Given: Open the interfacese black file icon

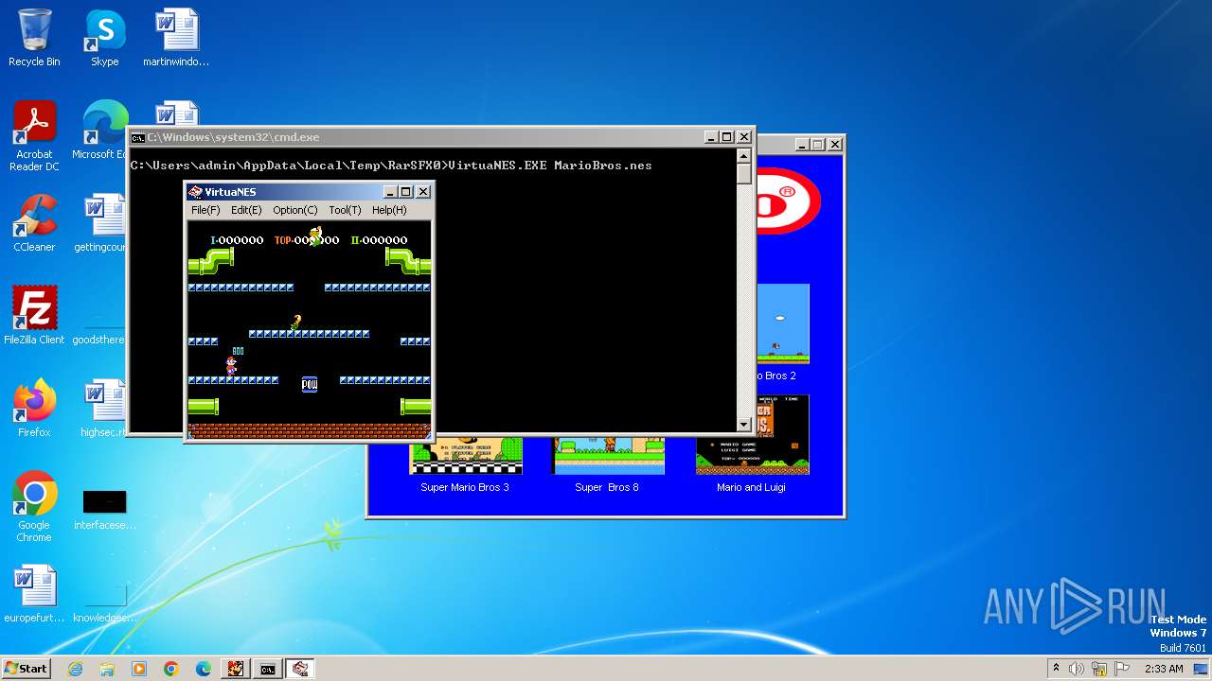Looking at the screenshot, I should click(x=104, y=508).
